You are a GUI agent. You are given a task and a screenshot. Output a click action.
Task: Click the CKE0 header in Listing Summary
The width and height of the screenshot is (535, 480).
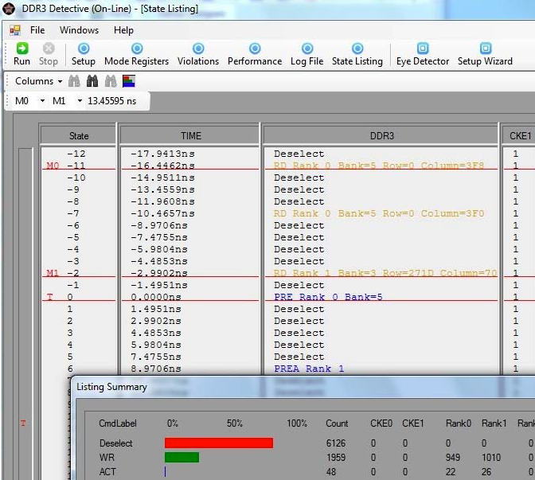(x=381, y=423)
